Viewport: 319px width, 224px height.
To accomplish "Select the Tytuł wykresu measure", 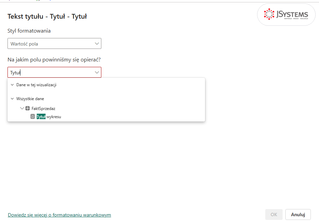I will (49, 117).
